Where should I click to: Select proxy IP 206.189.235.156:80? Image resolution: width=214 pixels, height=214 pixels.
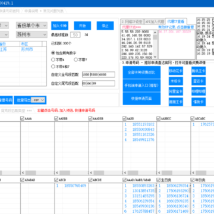[137, 54]
